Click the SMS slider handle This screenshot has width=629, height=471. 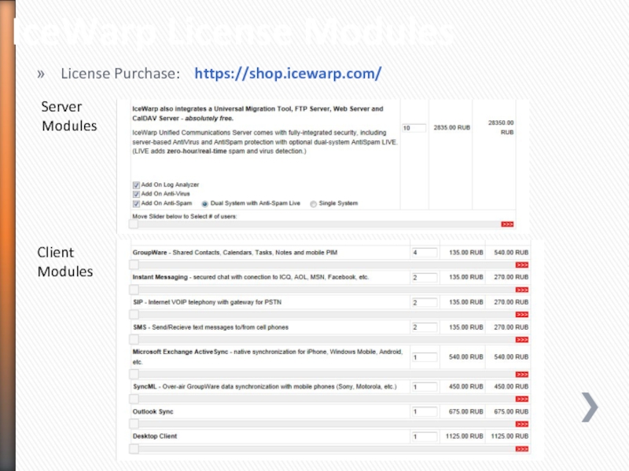(134, 340)
